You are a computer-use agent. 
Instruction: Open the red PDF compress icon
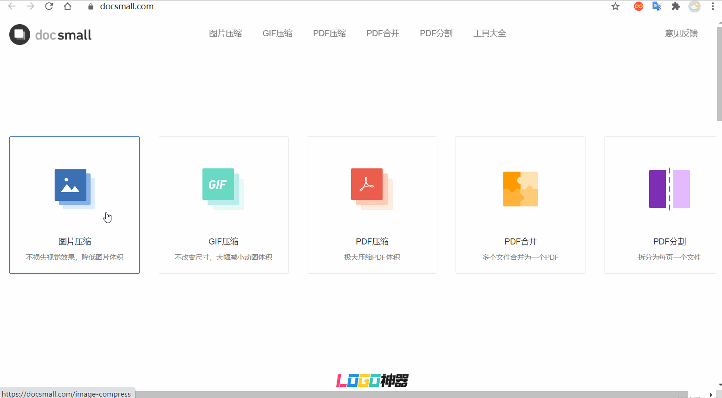pos(372,189)
